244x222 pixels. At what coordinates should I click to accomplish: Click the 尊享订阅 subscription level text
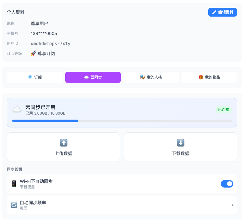click(x=46, y=54)
